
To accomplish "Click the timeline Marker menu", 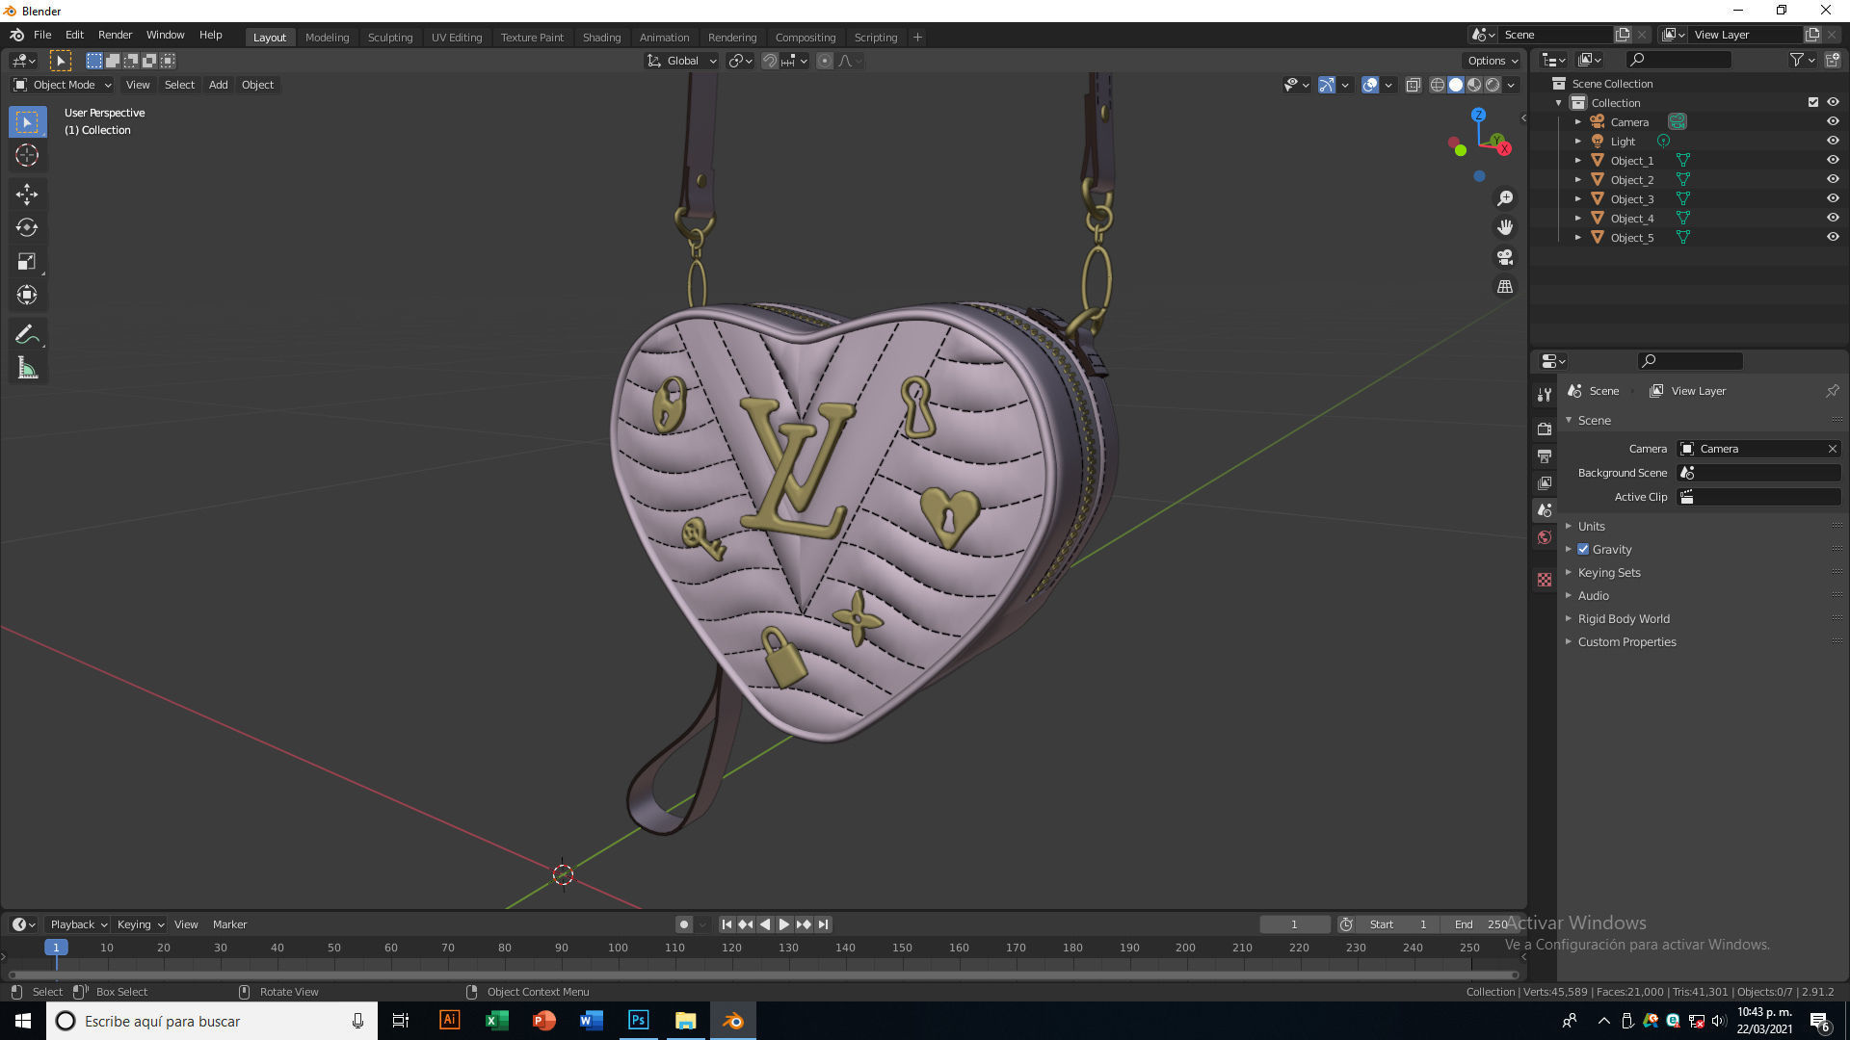I will 229,924.
